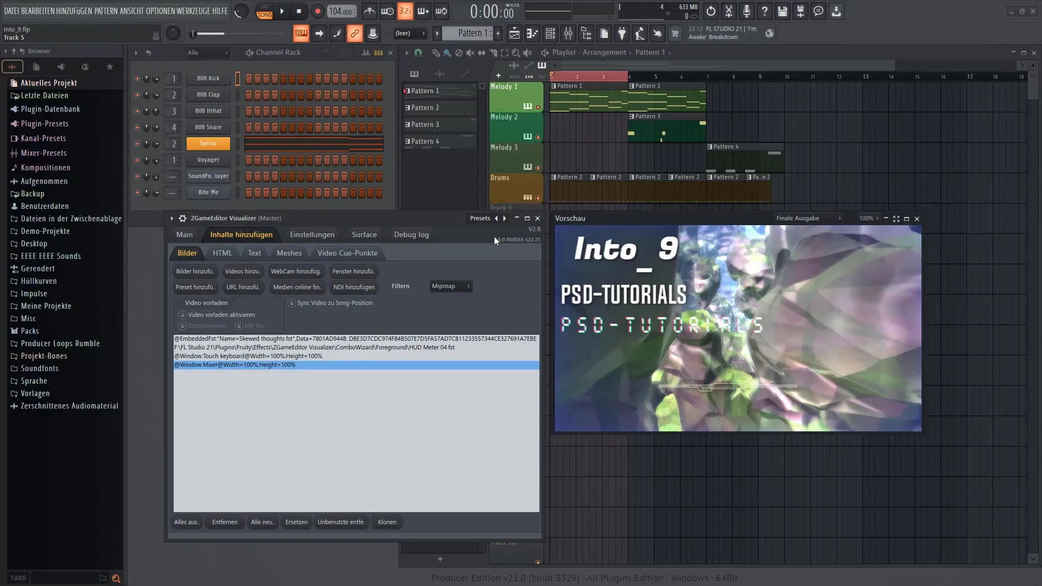
Task: Click the Ersetzen button in visualizer
Action: pyautogui.click(x=296, y=521)
